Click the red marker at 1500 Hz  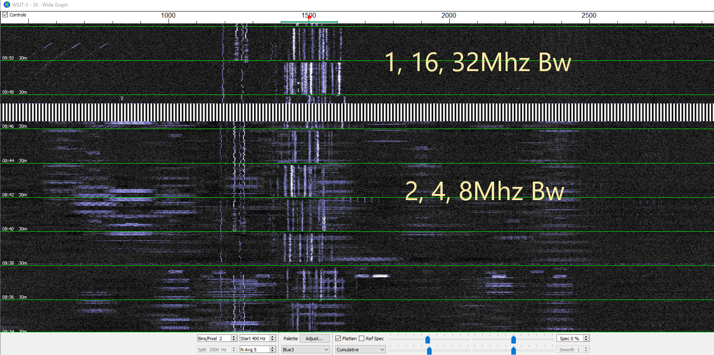(x=309, y=17)
